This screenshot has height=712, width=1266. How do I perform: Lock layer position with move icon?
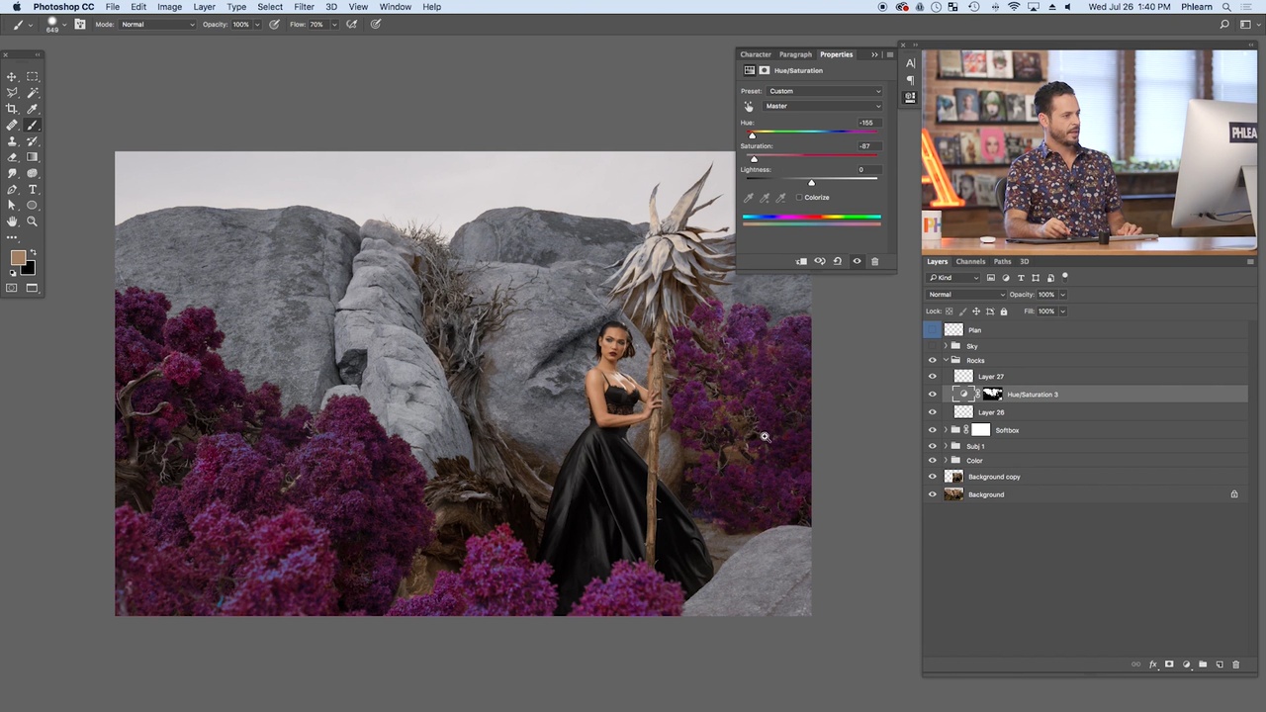click(x=976, y=311)
